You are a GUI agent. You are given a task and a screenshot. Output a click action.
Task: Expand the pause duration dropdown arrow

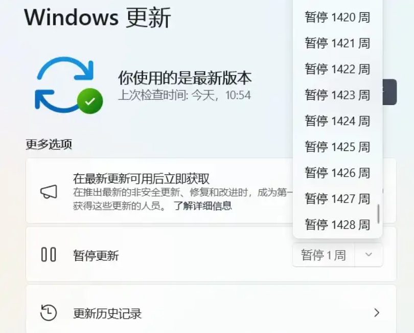369,255
